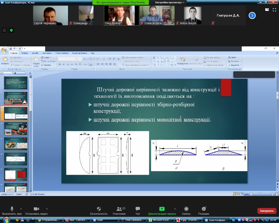The height and width of the screenshot is (223, 279).
Task: Toggle fullscreen mode icon in Zoom
Action: [274, 10]
